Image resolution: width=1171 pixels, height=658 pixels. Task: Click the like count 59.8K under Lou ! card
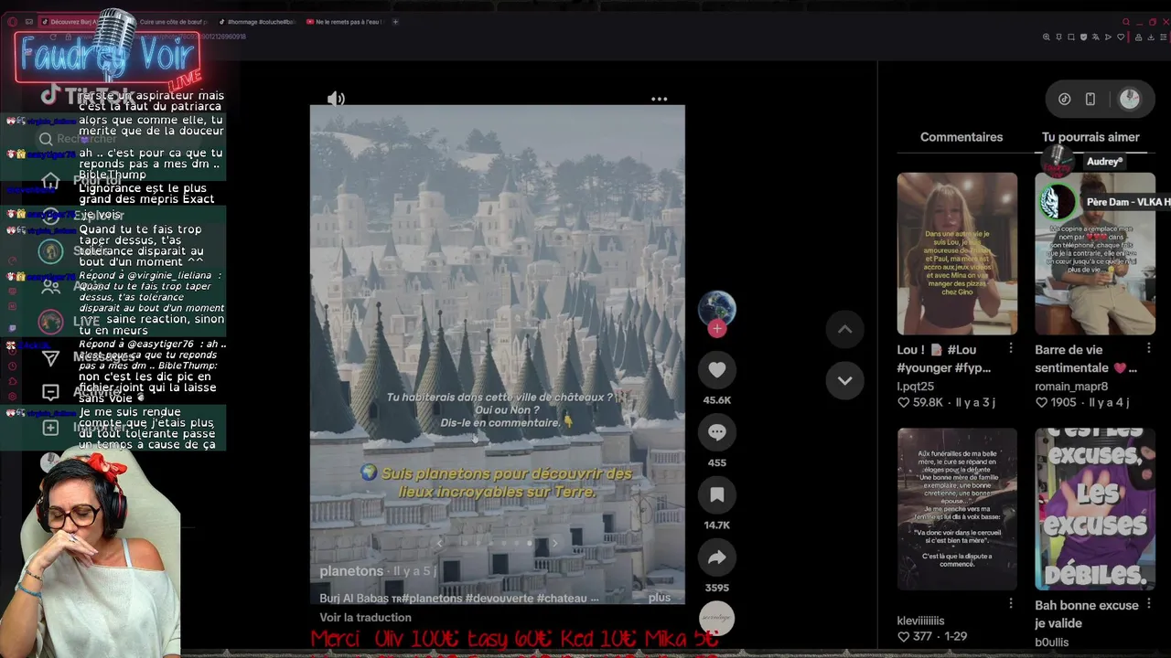(920, 402)
